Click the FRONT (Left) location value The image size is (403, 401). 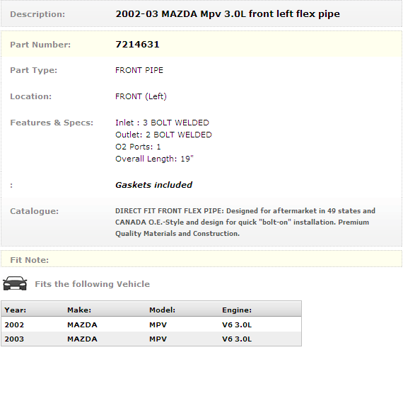click(141, 96)
